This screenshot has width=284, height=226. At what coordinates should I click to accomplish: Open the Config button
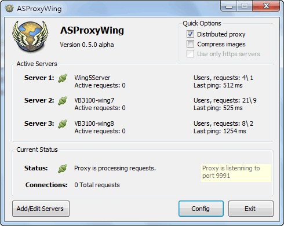(201, 209)
